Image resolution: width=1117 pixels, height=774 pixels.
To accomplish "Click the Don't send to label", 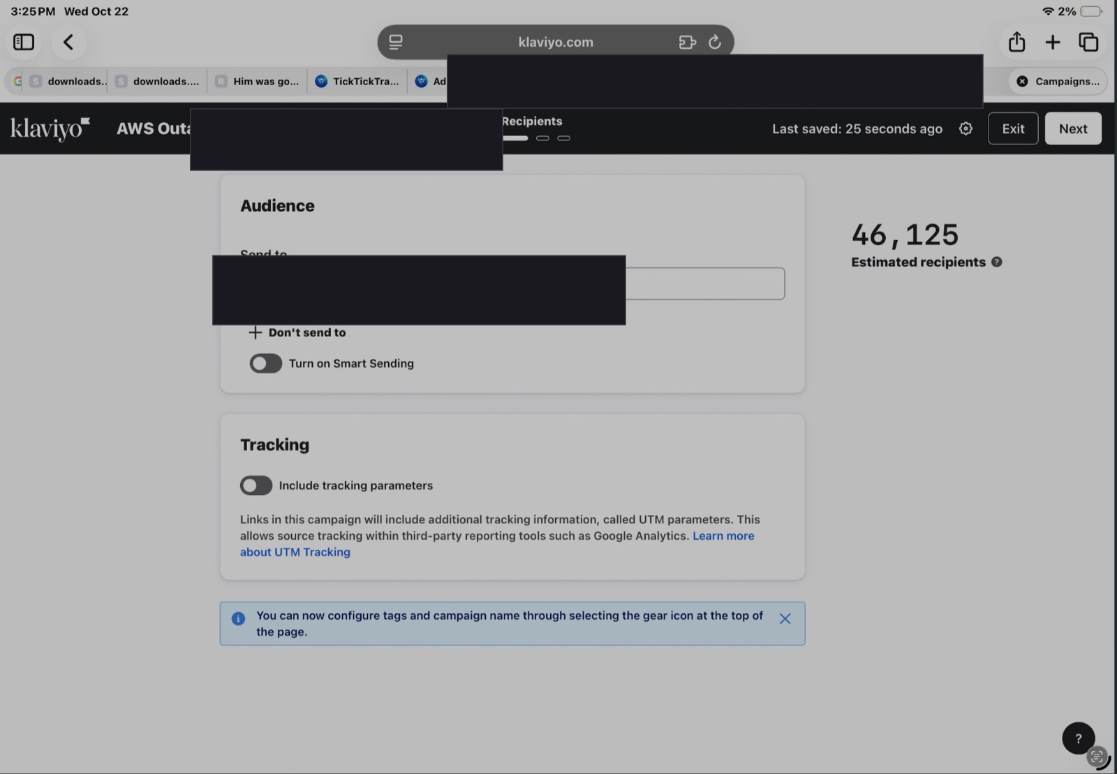I will (x=307, y=332).
